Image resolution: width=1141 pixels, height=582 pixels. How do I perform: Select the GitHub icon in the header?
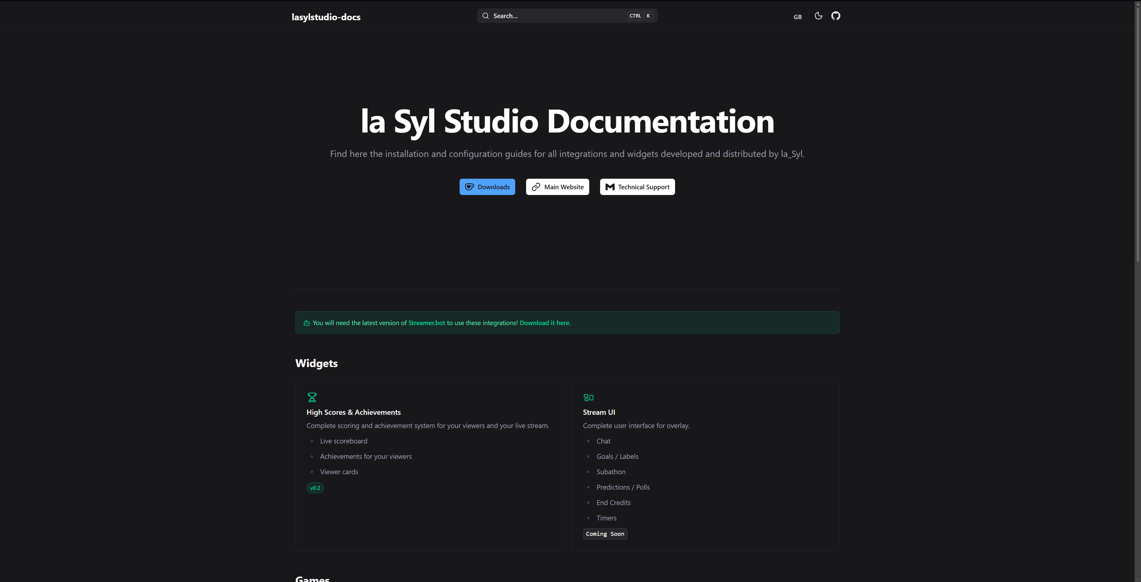coord(836,15)
